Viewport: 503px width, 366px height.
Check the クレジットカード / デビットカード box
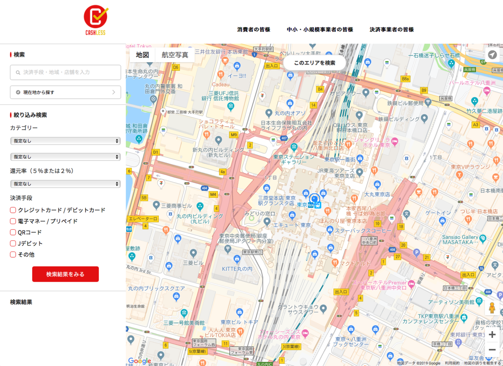(13, 210)
